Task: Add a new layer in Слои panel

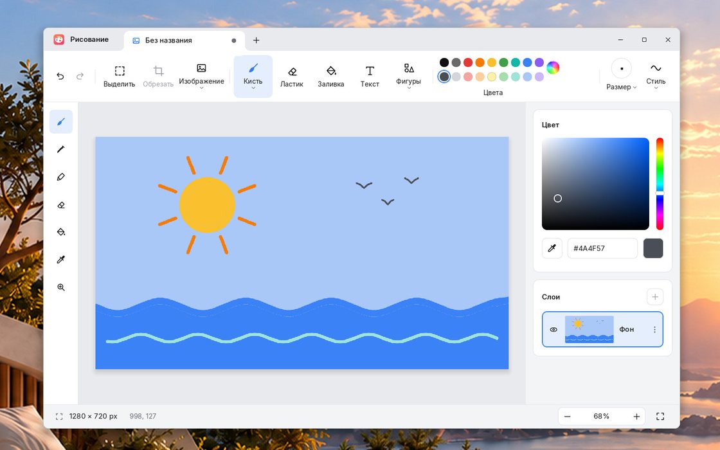Action: [x=655, y=297]
